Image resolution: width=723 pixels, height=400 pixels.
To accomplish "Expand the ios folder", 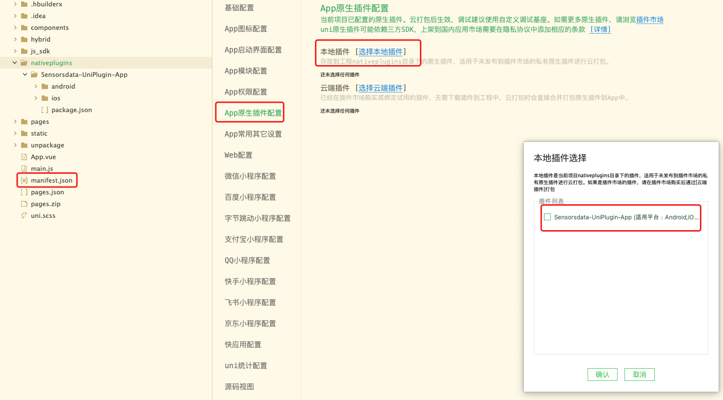I will (x=35, y=98).
